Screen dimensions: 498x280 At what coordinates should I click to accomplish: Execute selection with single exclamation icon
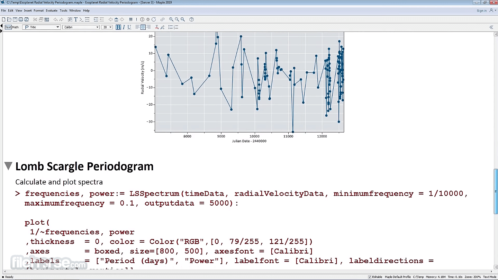coord(136,19)
